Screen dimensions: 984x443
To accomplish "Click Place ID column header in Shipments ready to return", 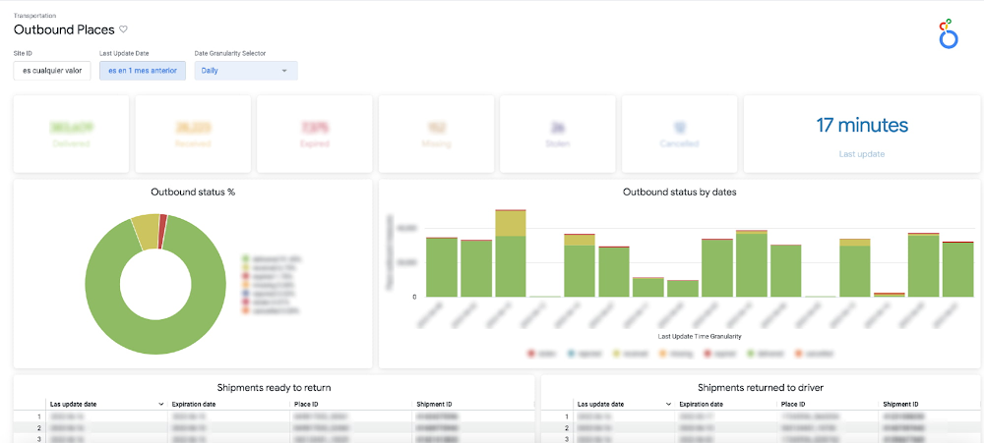I will (x=309, y=404).
